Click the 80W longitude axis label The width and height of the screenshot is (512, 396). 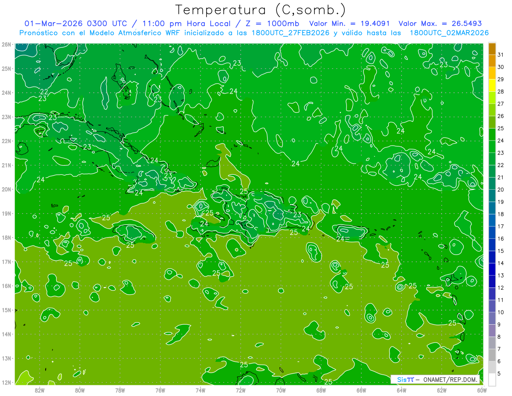[79, 390]
